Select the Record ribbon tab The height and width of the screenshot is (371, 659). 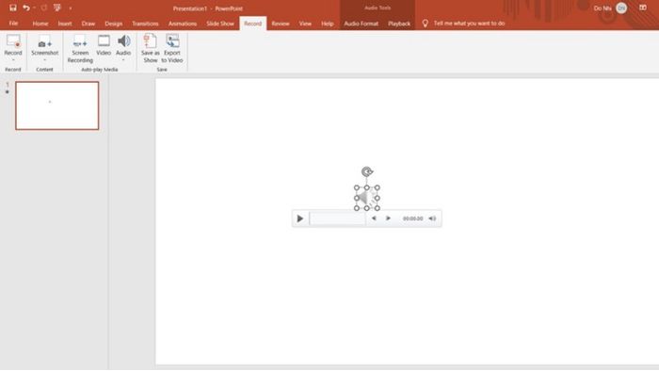[x=253, y=24]
